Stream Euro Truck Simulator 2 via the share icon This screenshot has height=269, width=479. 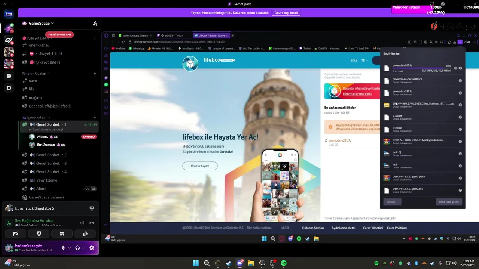click(x=92, y=208)
